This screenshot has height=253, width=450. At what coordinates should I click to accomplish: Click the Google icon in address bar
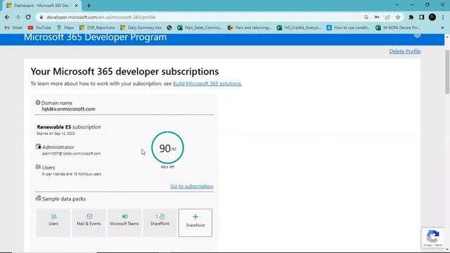pyautogui.click(x=366, y=17)
